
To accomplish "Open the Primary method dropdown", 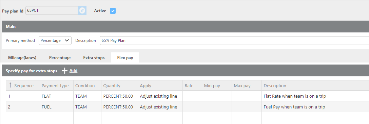I will pyautogui.click(x=55, y=41).
